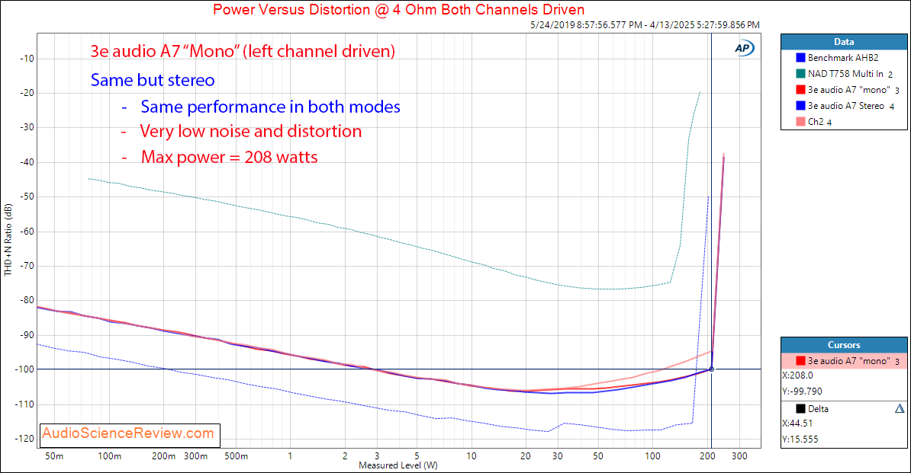Image resolution: width=911 pixels, height=473 pixels.
Task: Click the Data panel header
Action: pos(844,42)
